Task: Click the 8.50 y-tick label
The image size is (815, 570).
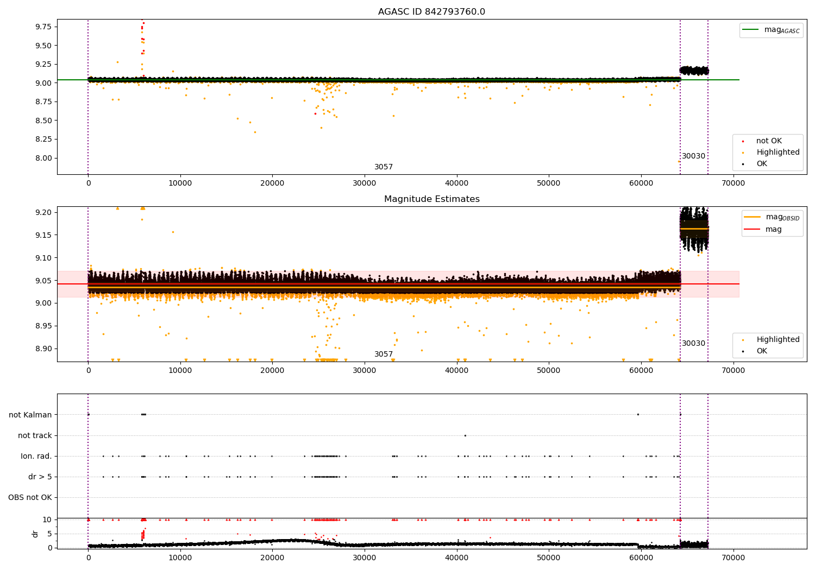Action: [43, 121]
